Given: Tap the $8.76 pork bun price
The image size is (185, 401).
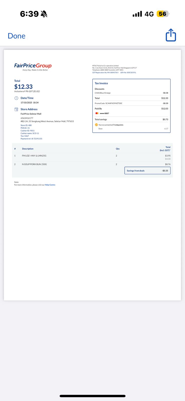Looking at the screenshot, I should pyautogui.click(x=168, y=164).
